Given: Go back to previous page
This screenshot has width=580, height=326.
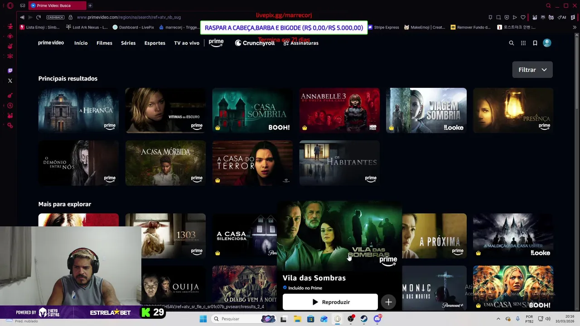Looking at the screenshot, I should [22, 17].
